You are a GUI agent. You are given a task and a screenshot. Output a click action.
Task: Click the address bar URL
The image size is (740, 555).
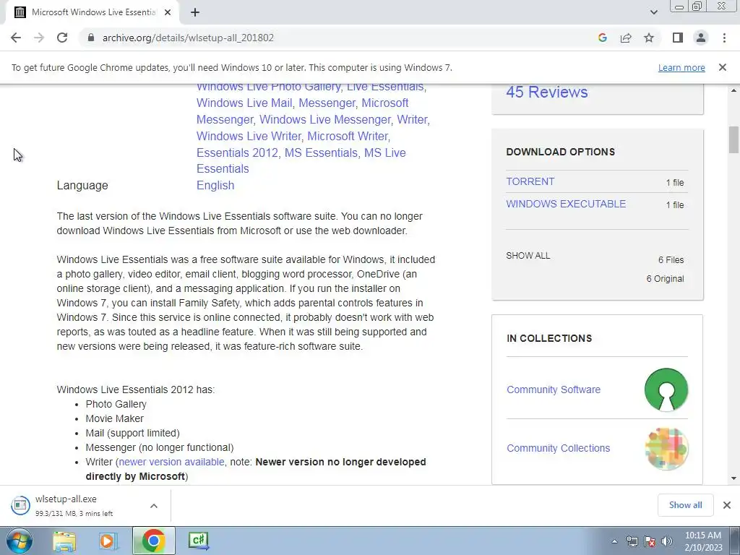(188, 38)
